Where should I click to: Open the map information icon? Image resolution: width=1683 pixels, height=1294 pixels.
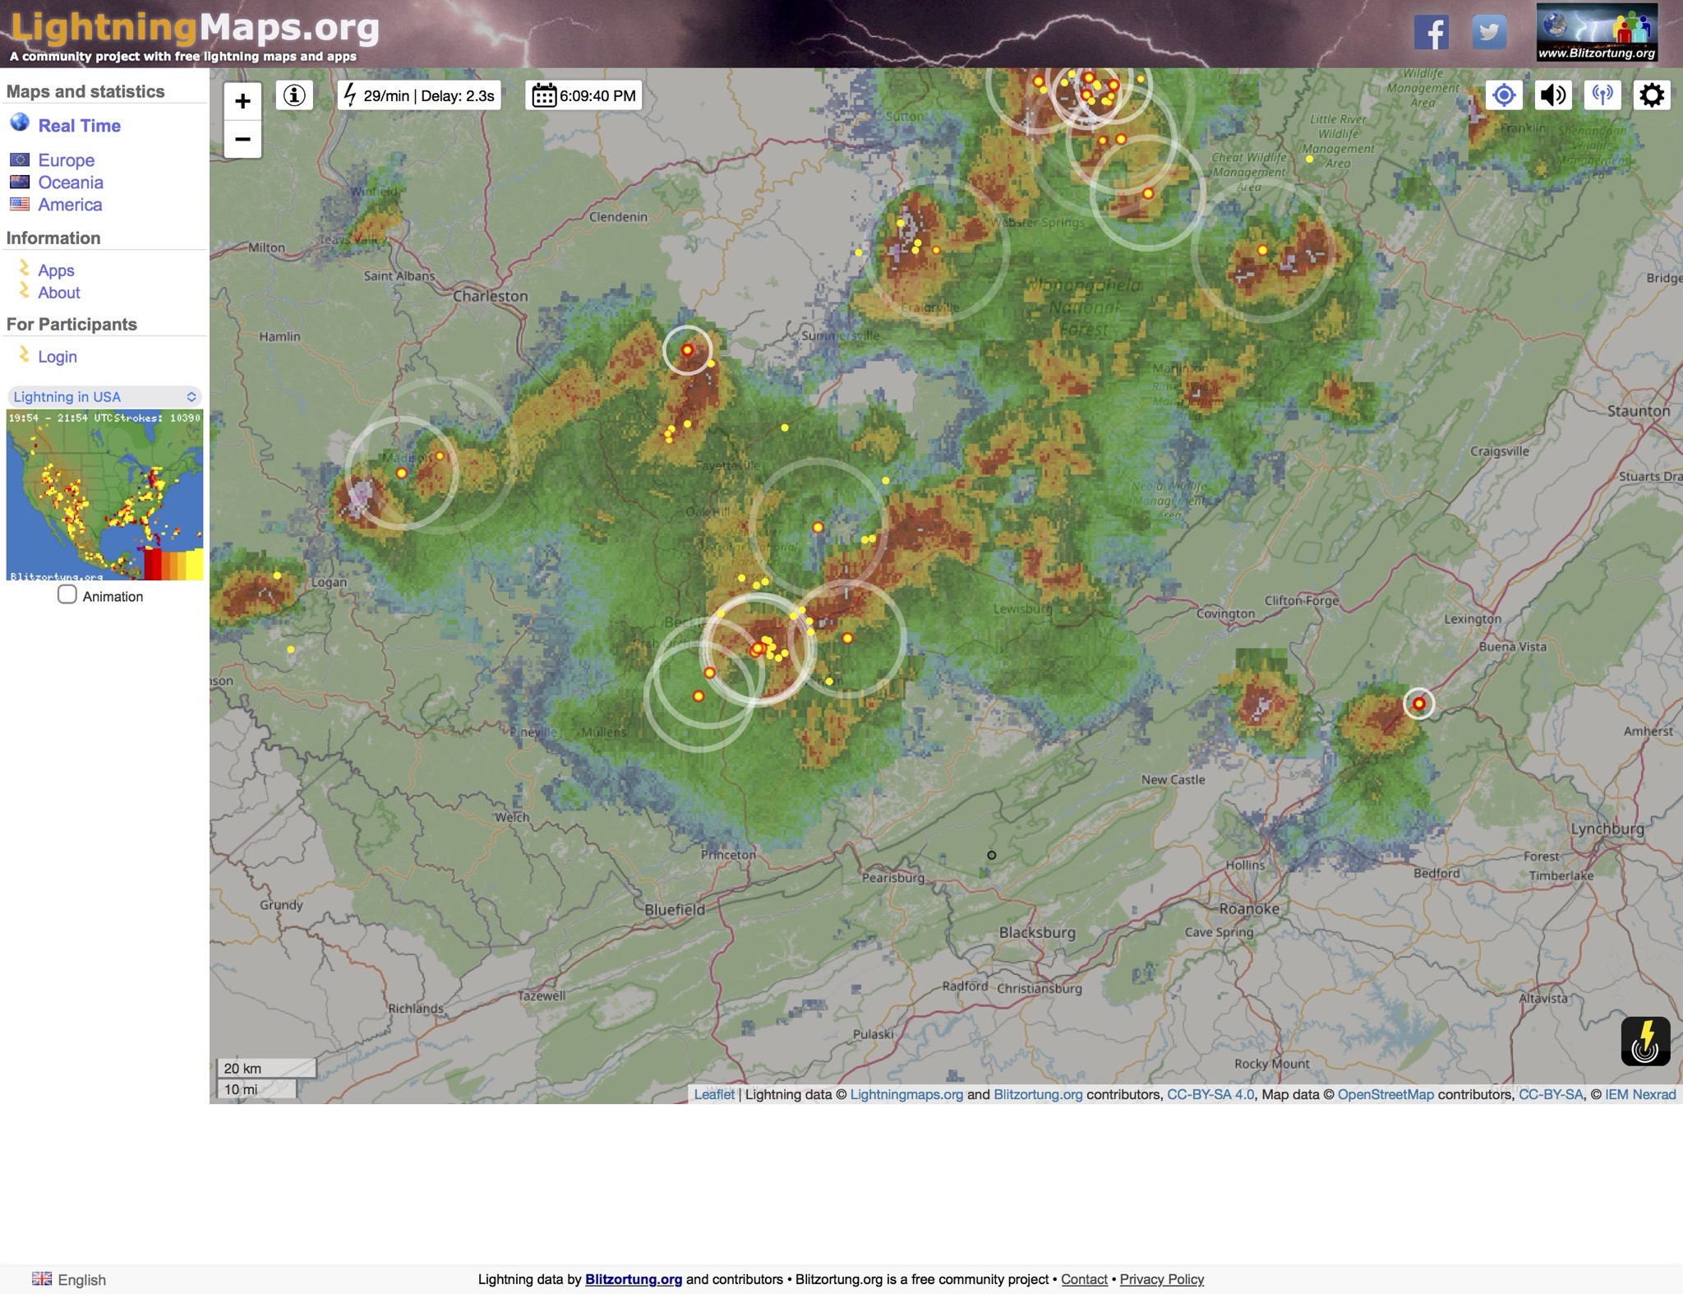point(294,95)
